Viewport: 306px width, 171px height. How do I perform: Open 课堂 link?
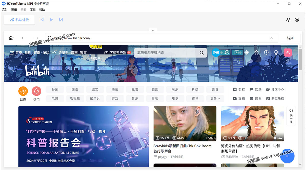tap(256, 99)
